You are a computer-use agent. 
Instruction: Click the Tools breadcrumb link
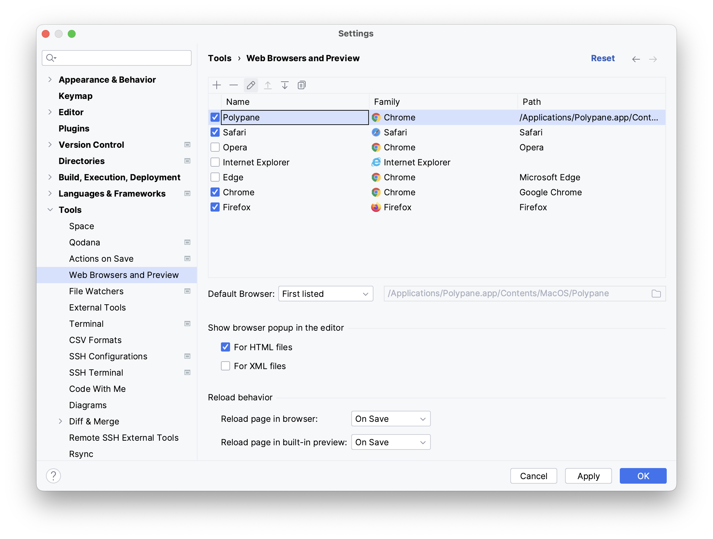[220, 58]
